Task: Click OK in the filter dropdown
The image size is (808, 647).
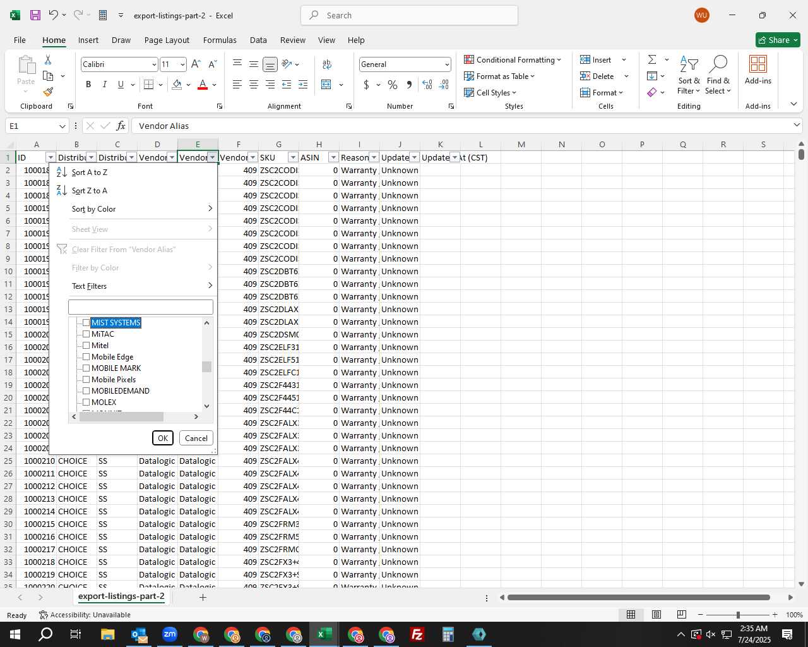Action: (x=163, y=438)
